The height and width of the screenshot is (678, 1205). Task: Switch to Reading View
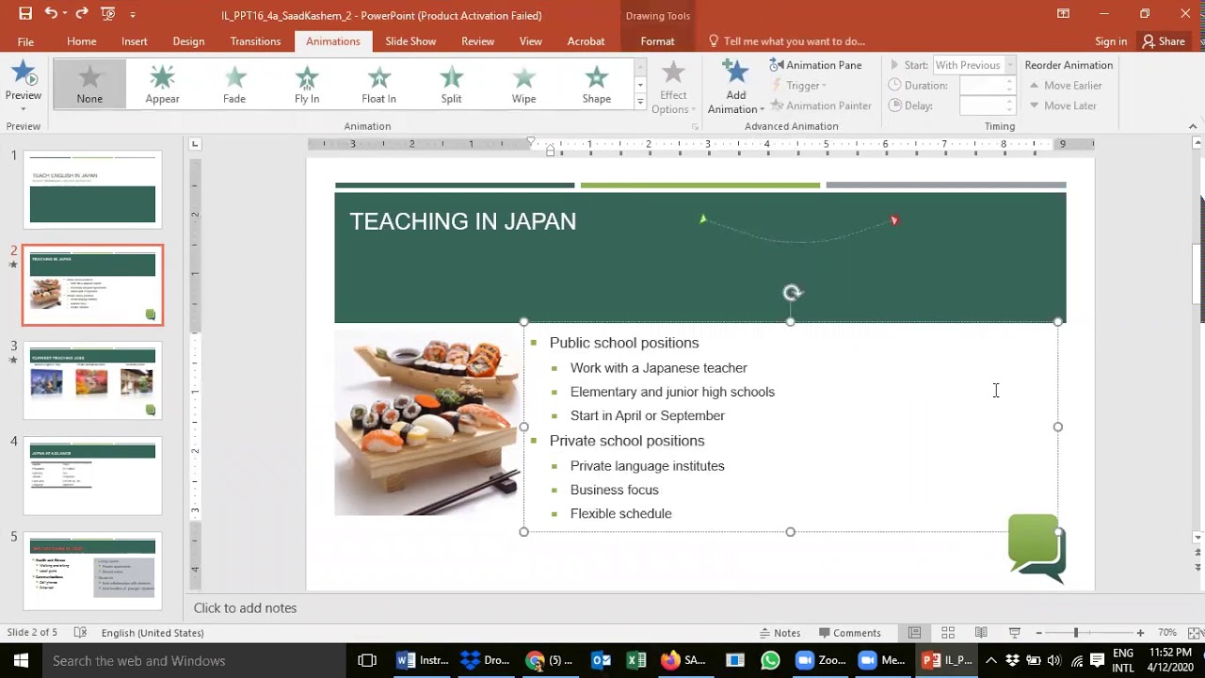coord(981,633)
